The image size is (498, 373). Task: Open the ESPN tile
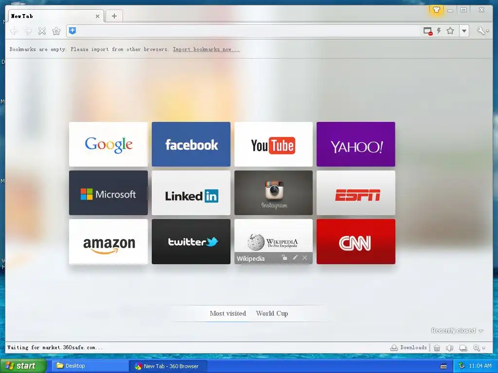[356, 193]
